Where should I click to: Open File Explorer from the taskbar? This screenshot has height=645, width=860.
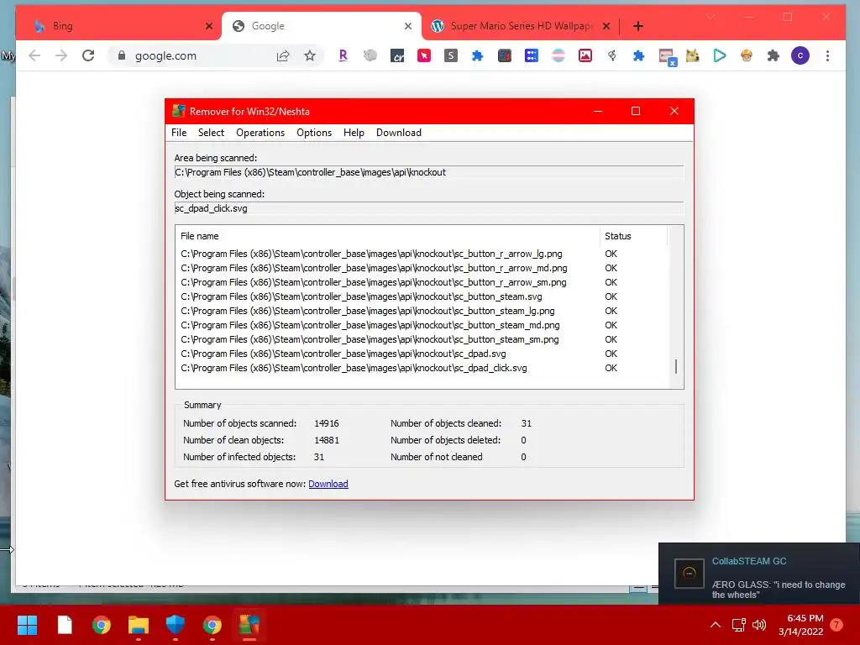point(139,625)
